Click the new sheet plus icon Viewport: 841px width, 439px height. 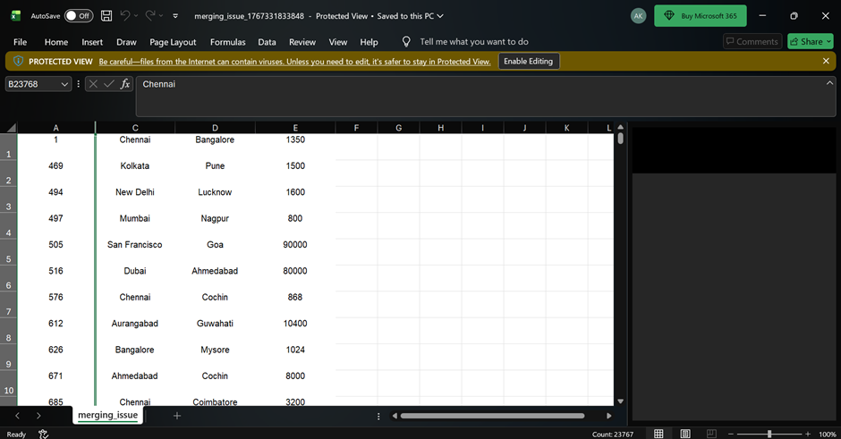tap(177, 416)
